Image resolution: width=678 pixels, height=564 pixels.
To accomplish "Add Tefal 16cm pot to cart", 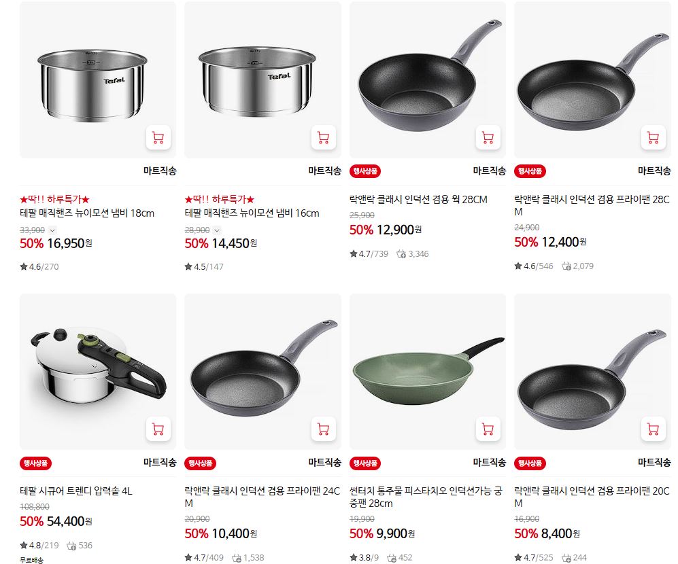I will point(324,137).
